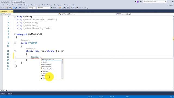The height and width of the screenshot is (98, 174).
Task: Click the comment out lines icon
Action: (x=71, y=8)
